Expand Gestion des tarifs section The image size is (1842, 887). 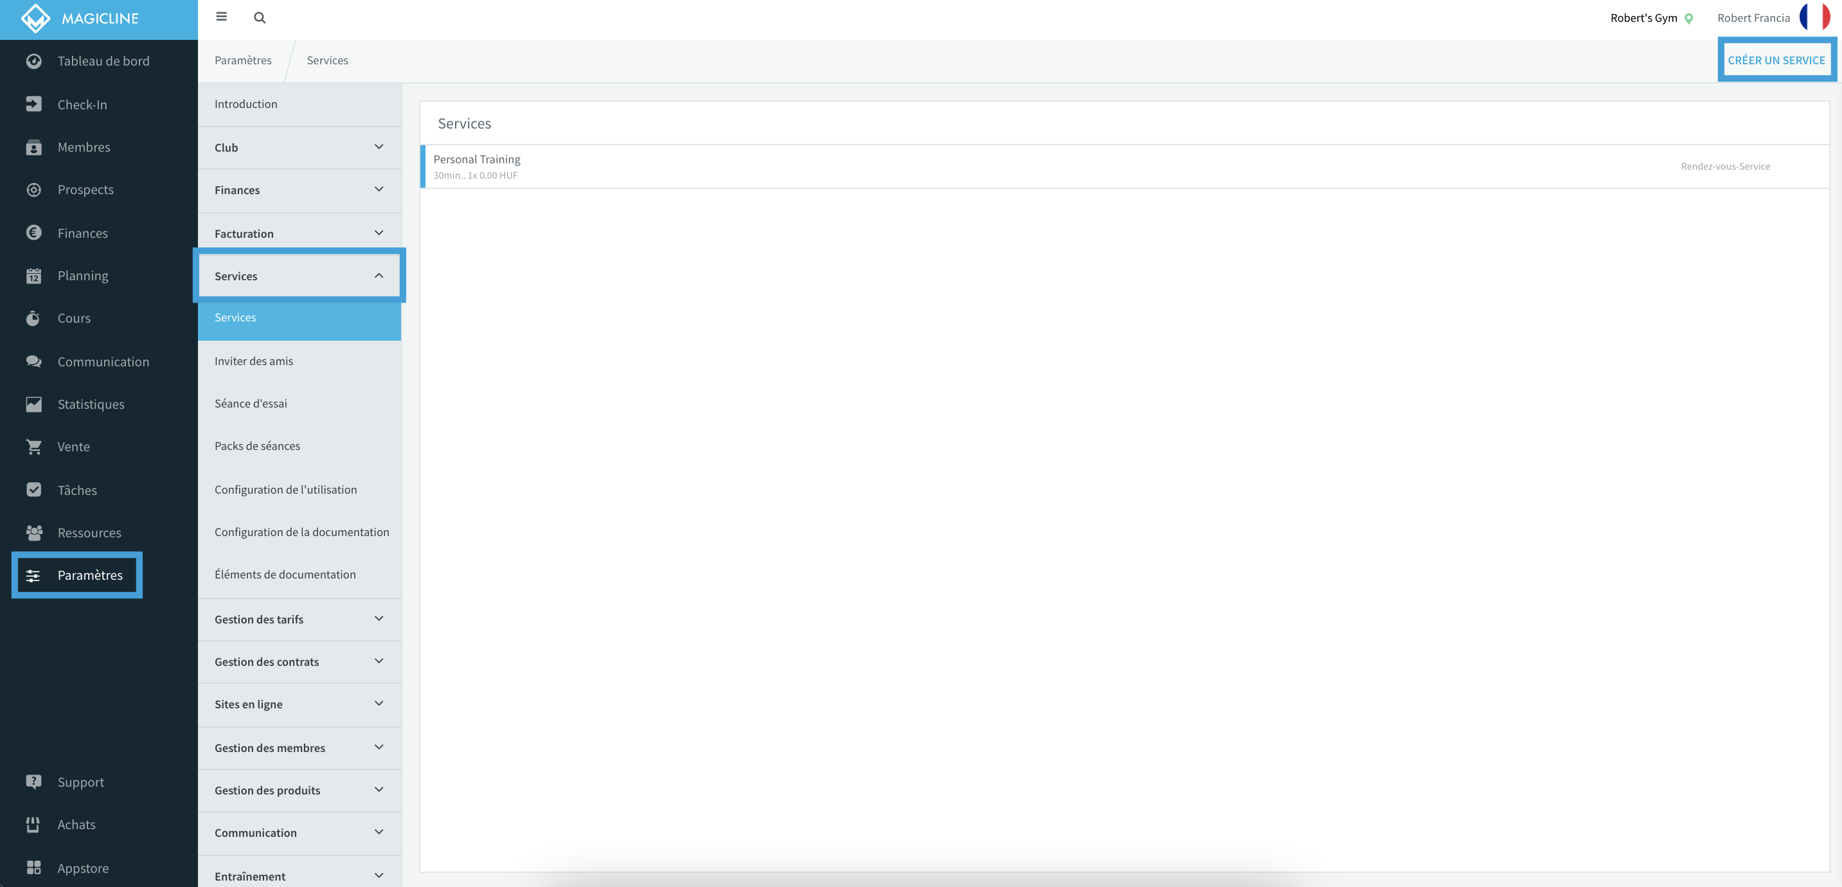[300, 620]
